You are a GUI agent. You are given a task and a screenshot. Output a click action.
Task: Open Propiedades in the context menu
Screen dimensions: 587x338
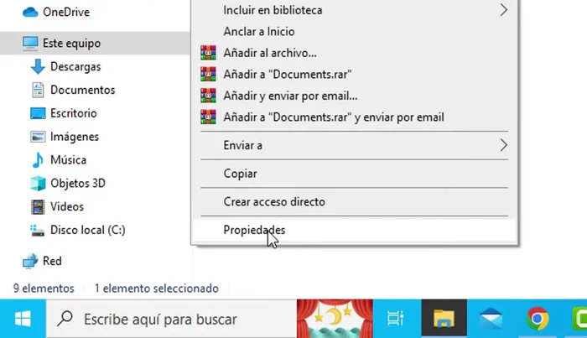[x=354, y=230]
